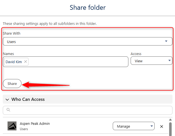The height and width of the screenshot is (136, 175).
Task: Click the magnifier icon in the search box
Action: pyautogui.click(x=8, y=110)
